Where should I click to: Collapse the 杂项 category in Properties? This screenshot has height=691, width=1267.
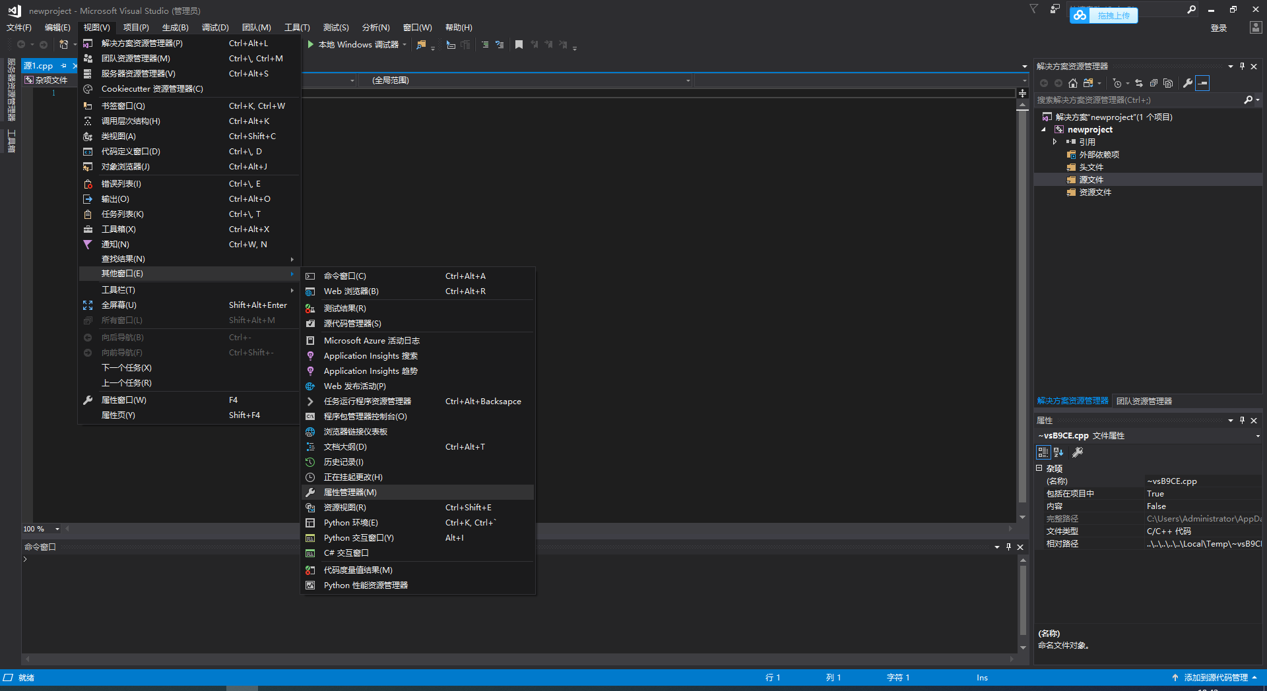click(1039, 468)
